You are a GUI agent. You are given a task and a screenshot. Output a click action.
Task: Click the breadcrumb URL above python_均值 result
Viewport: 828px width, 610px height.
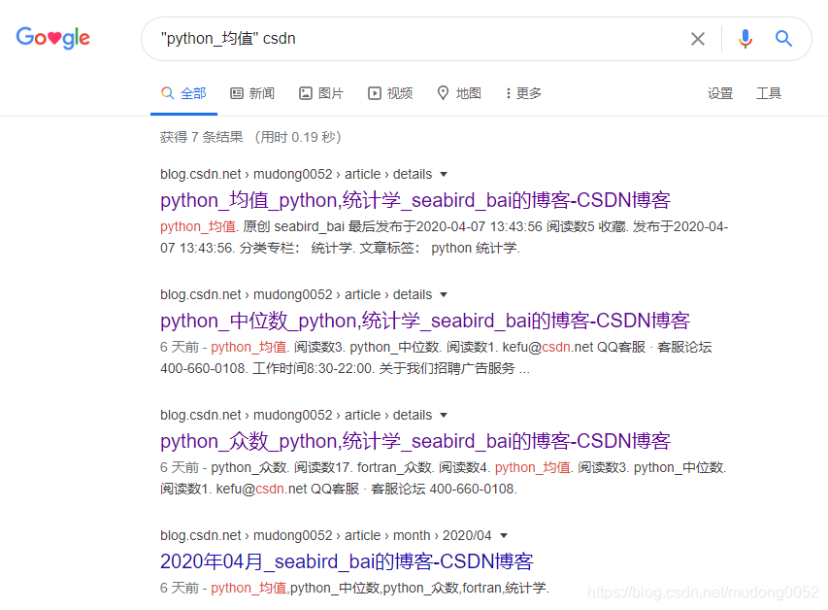click(296, 175)
